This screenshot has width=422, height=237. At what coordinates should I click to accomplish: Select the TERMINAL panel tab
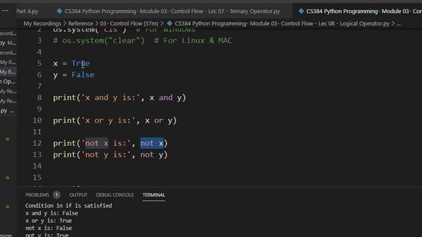154,195
